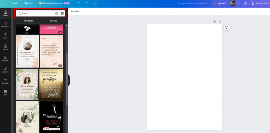Click the Upgrade button
Screen dimensions: 270x133
220,3
